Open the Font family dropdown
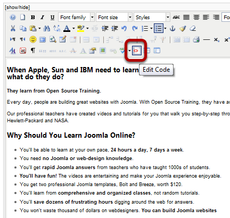The height and width of the screenshot is (218, 230). [x=76, y=17]
